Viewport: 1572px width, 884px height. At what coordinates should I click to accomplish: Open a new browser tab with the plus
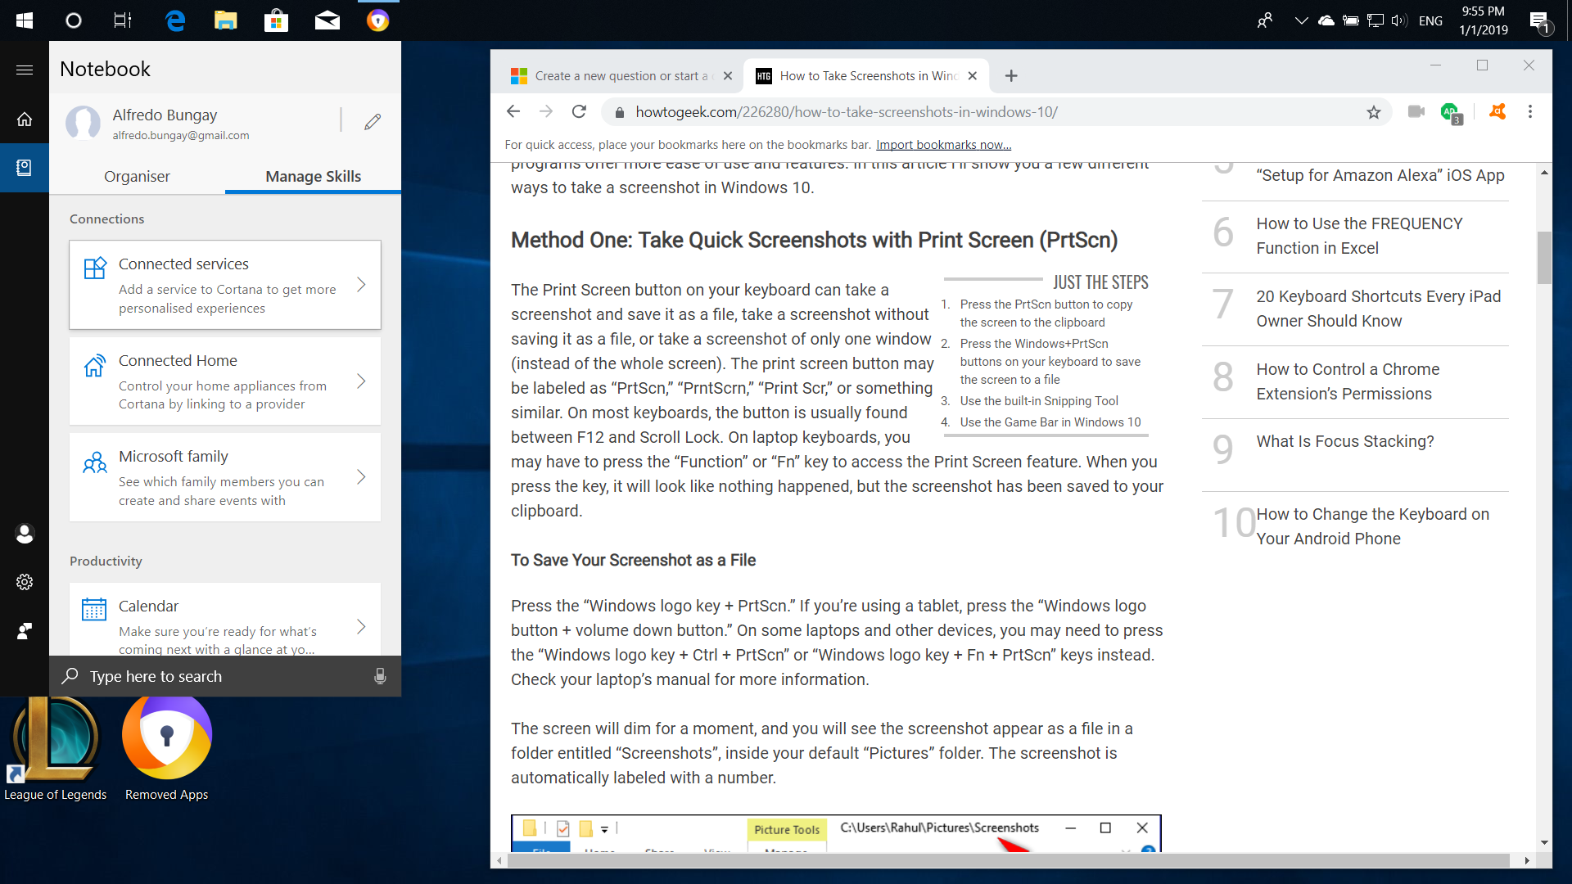coord(1011,75)
